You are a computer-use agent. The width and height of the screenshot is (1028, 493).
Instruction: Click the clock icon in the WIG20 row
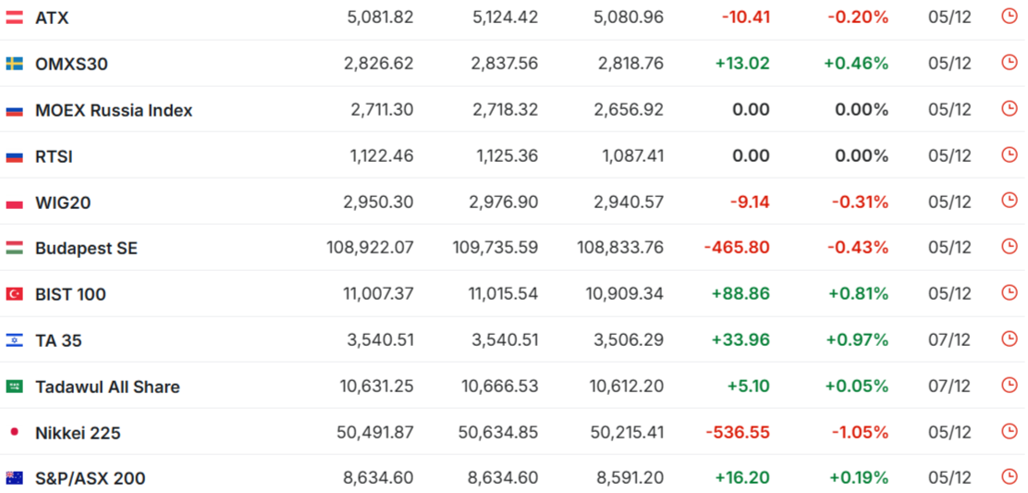coord(1009,201)
